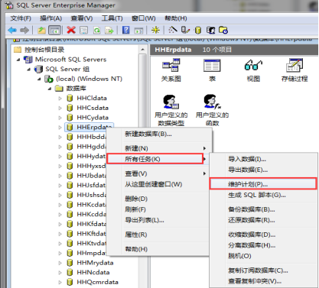Viewport: 319px width, 288px height.
Task: Choose 删除(D) in context menu
Action: click(x=158, y=199)
